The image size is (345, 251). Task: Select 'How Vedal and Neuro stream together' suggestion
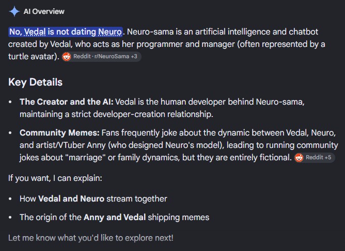(x=93, y=199)
